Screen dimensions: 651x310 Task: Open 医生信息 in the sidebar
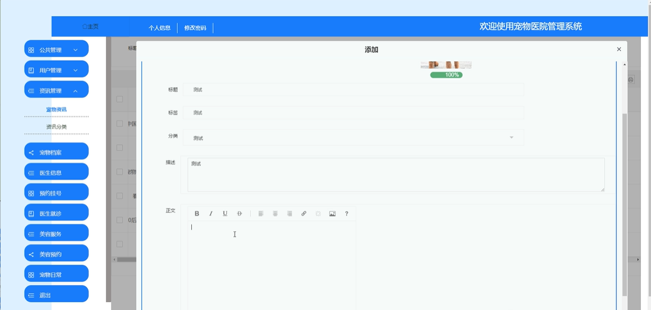(56, 173)
